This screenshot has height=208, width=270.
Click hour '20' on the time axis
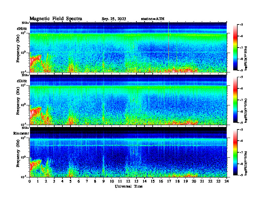click(194, 181)
